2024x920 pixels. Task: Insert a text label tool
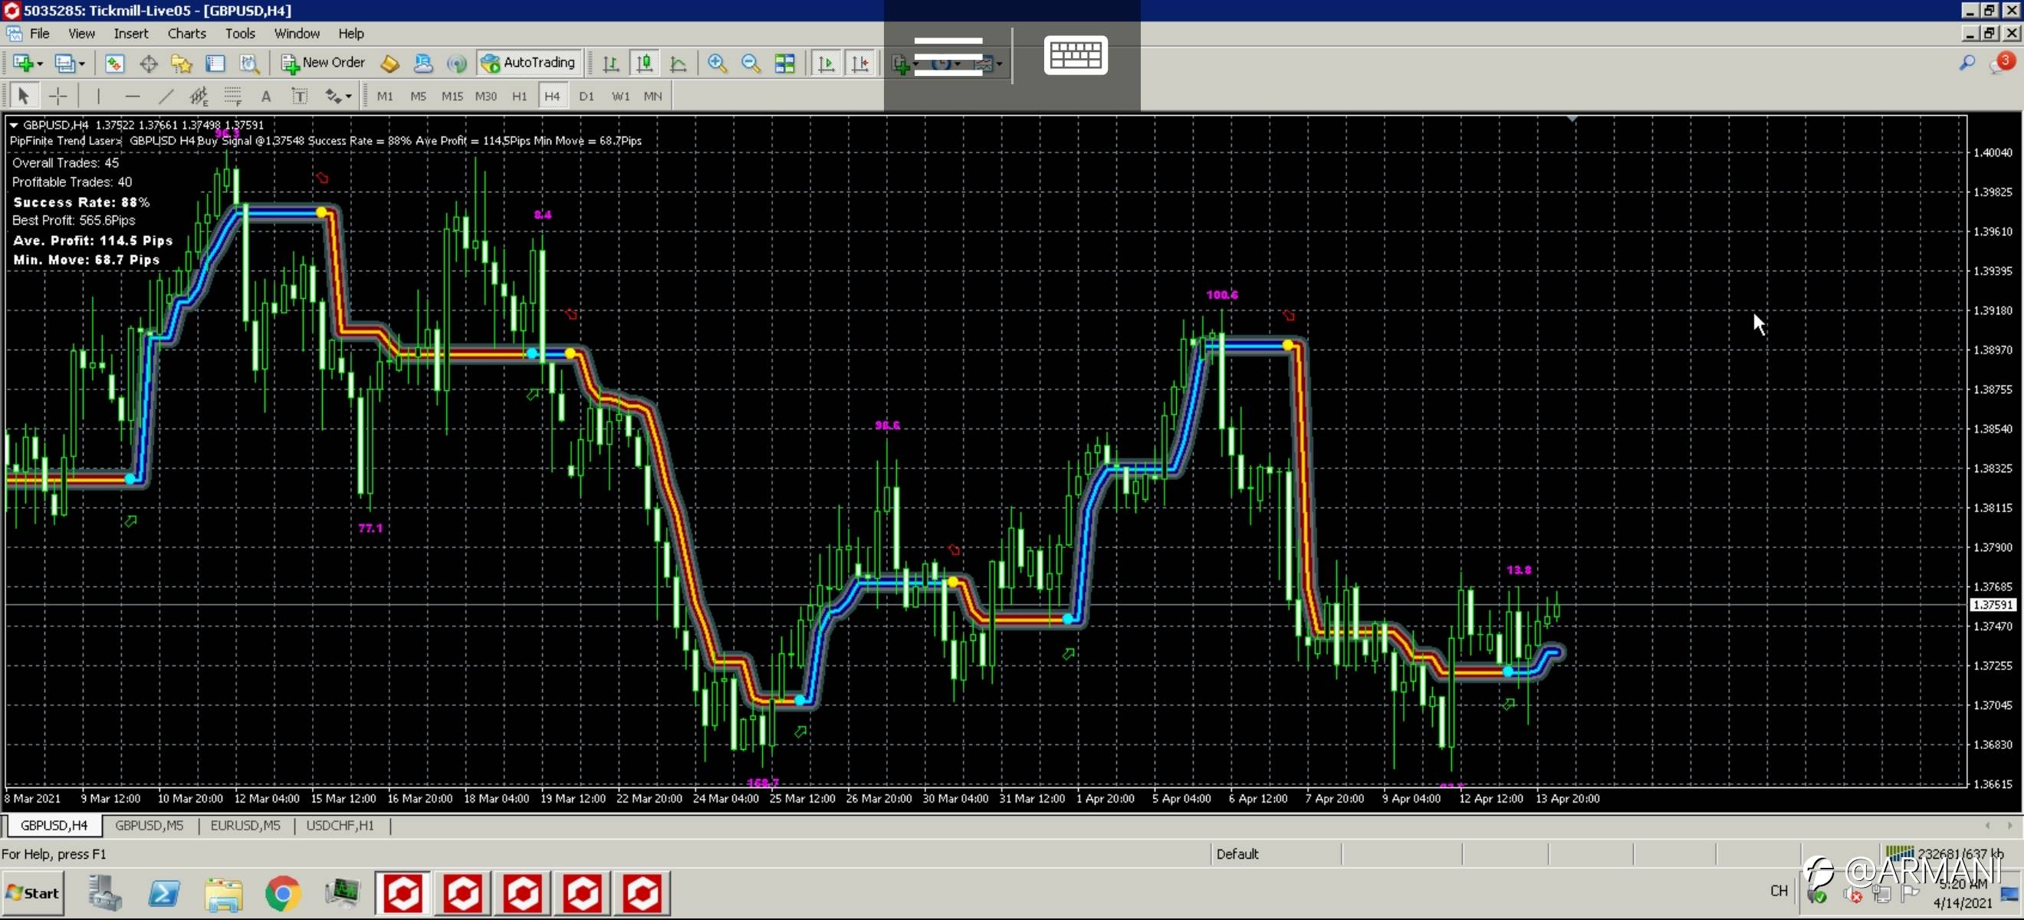(299, 96)
